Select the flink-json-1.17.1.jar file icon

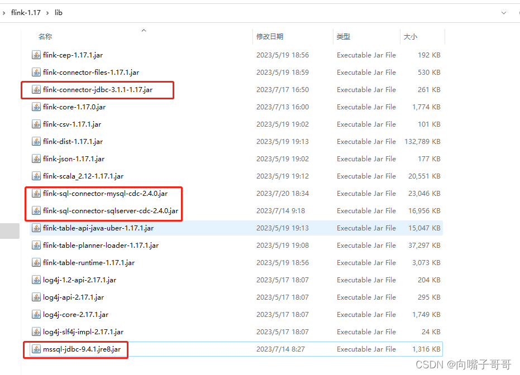click(36, 158)
